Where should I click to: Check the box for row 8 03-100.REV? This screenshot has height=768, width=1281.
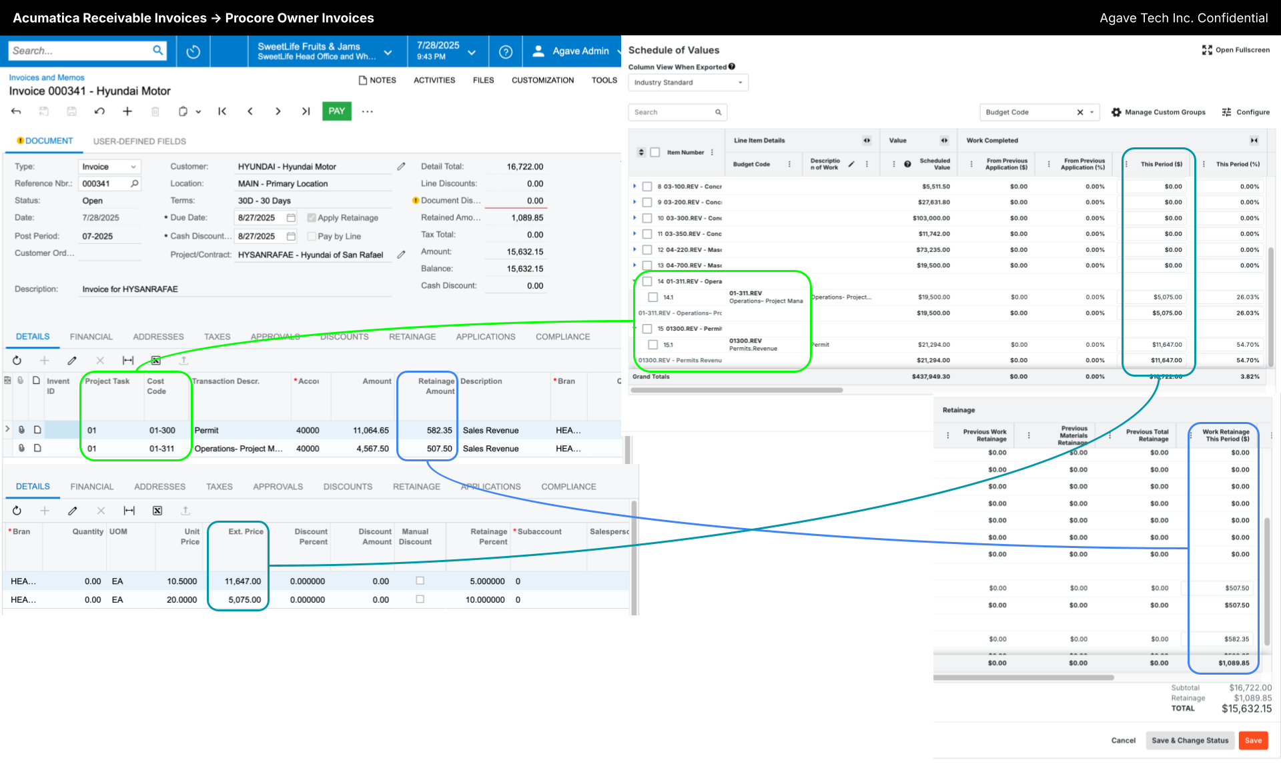[647, 187]
